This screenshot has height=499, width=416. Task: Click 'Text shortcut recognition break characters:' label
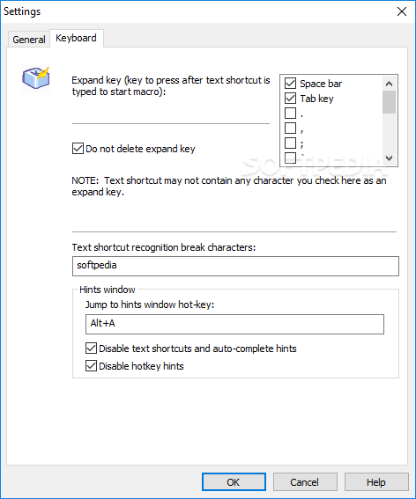tap(164, 247)
